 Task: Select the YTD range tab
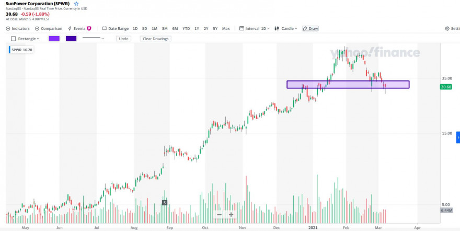[x=186, y=28]
